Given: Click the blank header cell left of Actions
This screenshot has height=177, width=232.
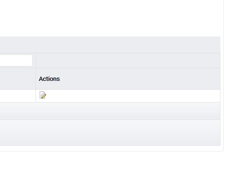Looking at the screenshot, I should tap(18, 79).
